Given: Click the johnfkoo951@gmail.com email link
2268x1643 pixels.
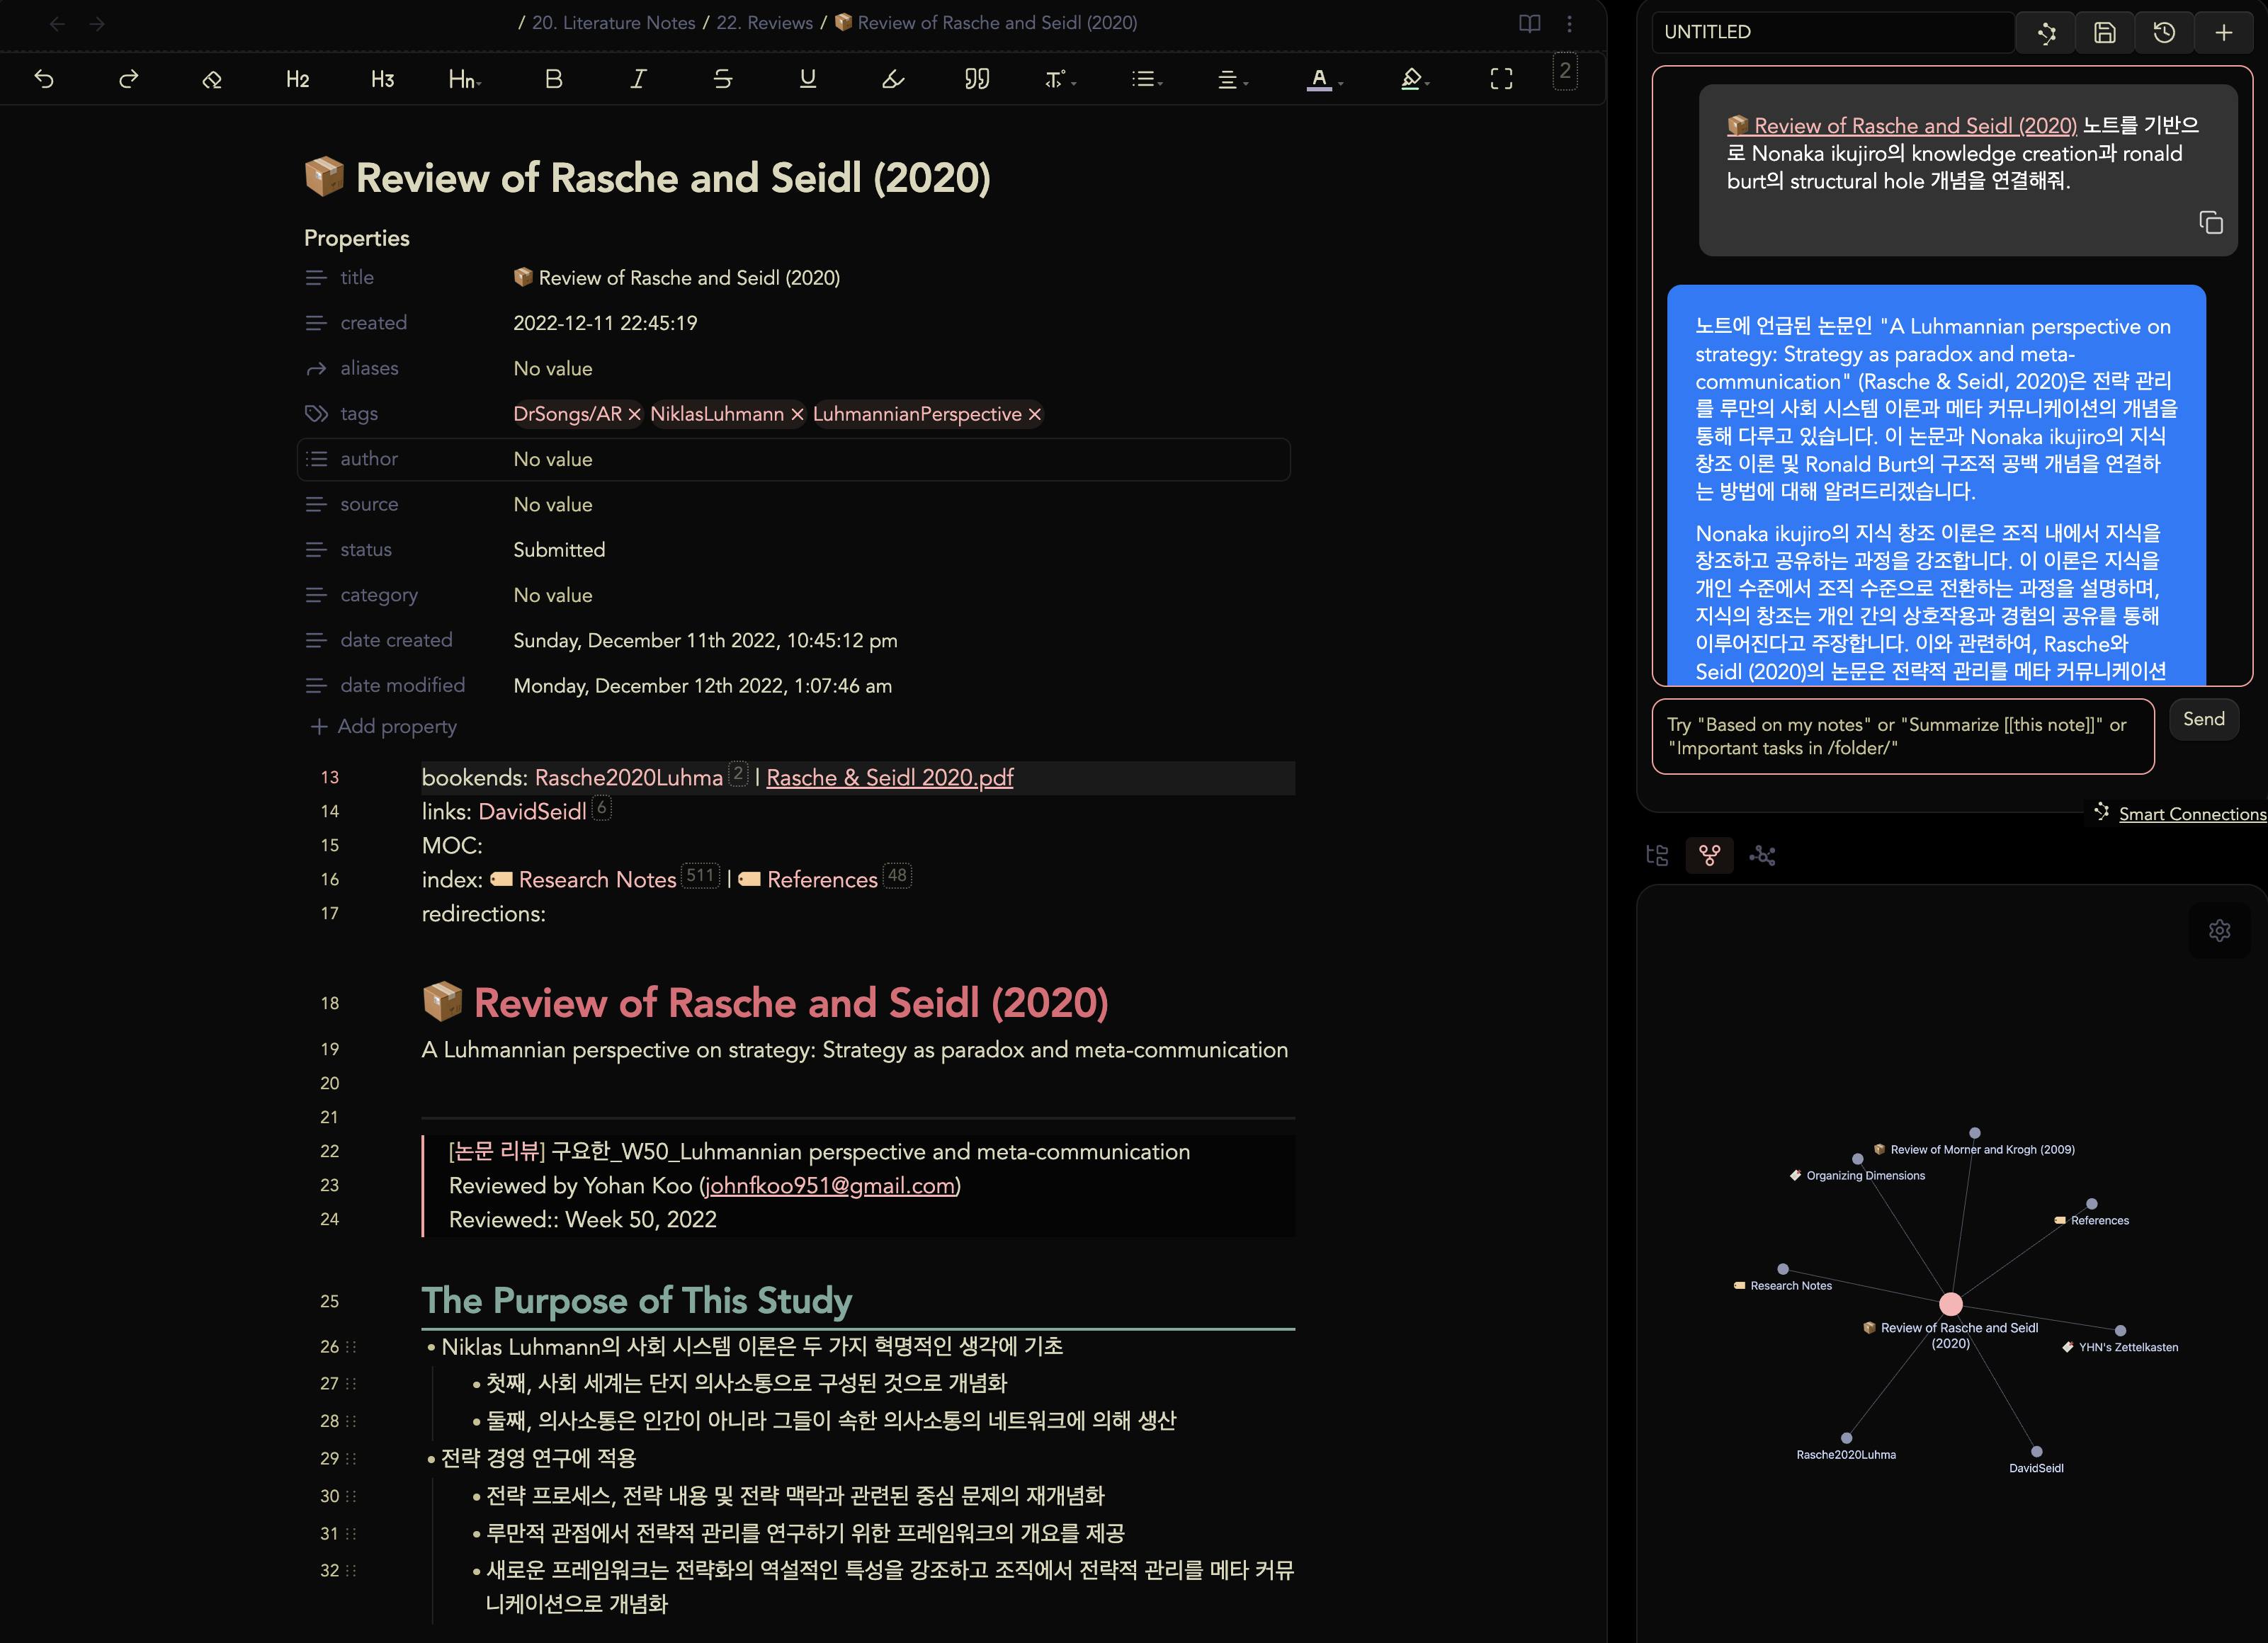Looking at the screenshot, I should pos(830,1186).
